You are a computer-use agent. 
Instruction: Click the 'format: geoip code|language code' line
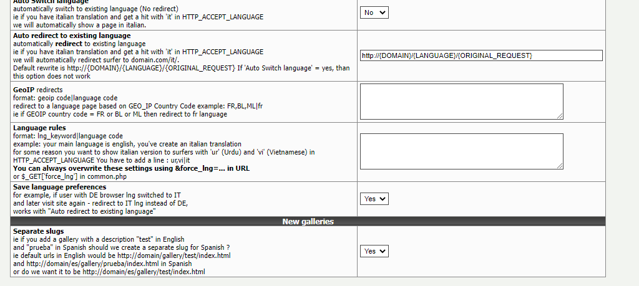point(65,98)
